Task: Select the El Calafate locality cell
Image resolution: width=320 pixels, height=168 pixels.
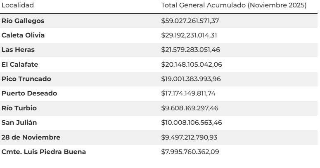Action: pos(20,65)
